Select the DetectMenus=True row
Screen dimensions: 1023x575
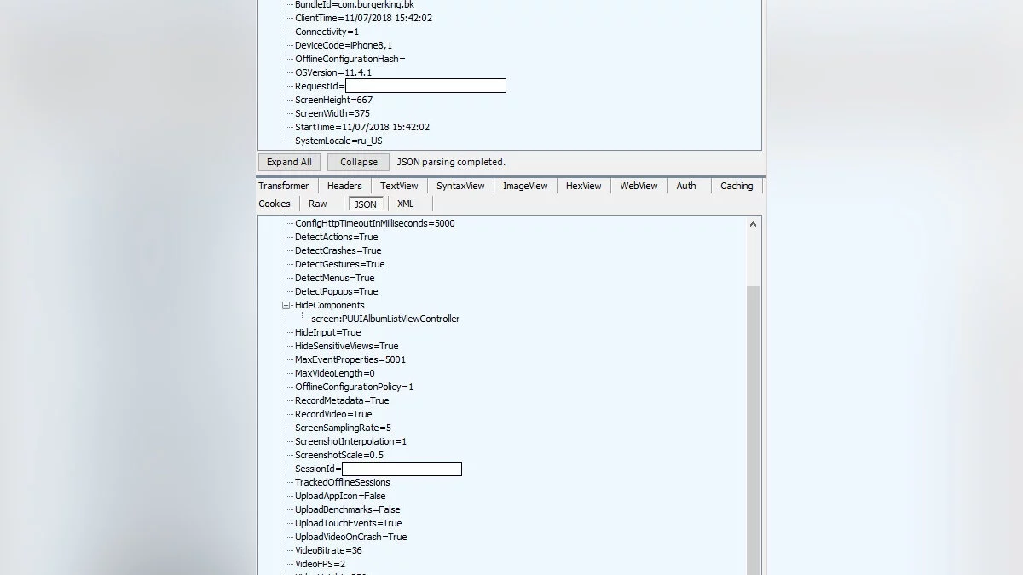click(x=334, y=278)
